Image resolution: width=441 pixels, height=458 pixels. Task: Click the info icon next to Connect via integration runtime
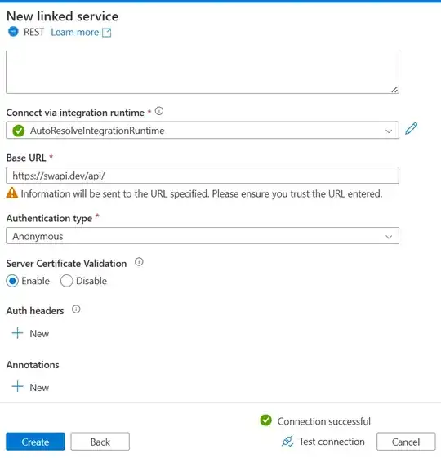coord(159,111)
